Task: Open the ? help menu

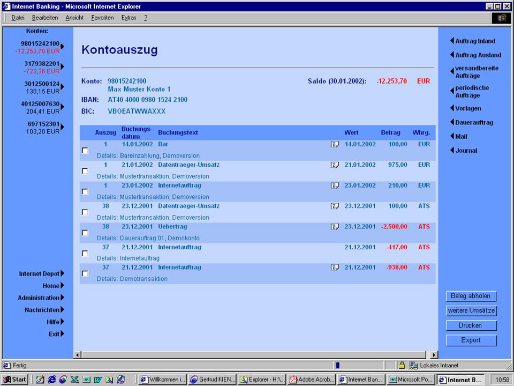Action: (x=146, y=18)
